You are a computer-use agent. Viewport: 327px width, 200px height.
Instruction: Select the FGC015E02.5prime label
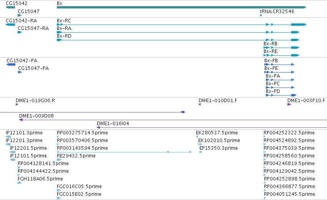tap(79, 194)
